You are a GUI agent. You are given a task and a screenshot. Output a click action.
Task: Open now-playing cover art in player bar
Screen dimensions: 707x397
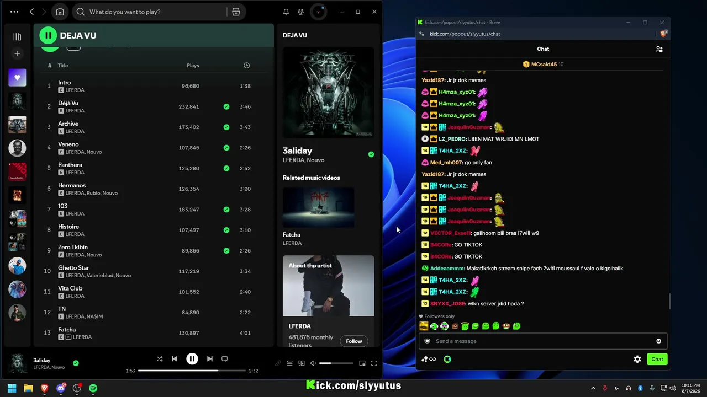(17, 364)
